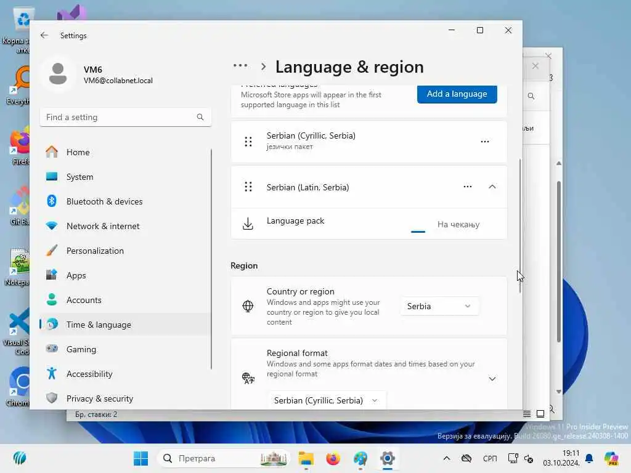Open the Copilot preview icon in taskbar
Screen dimensions: 631x473
[x=611, y=458]
